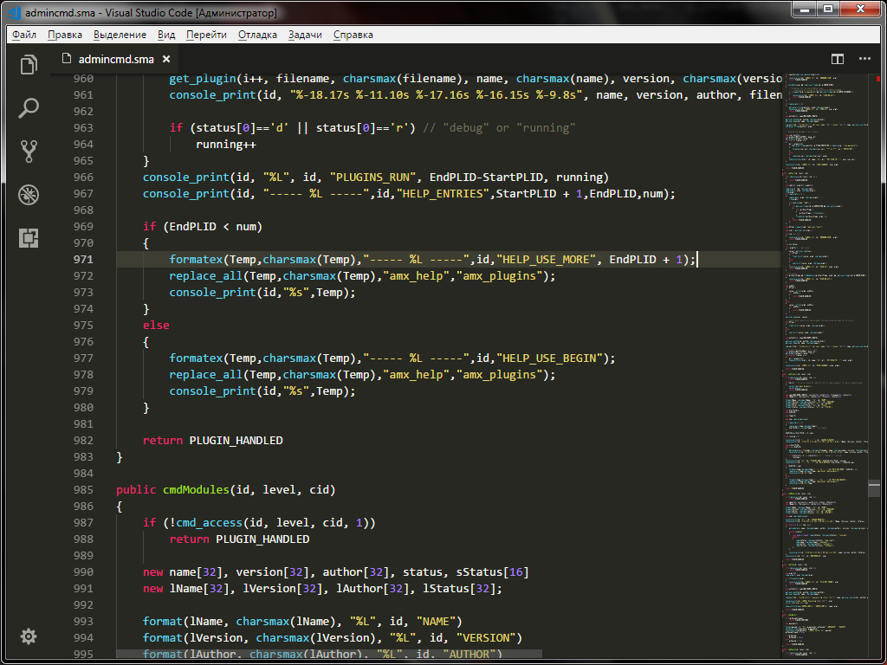The width and height of the screenshot is (887, 665).
Task: Click PLUGIN_HANDLED on line 982
Action: 236,440
